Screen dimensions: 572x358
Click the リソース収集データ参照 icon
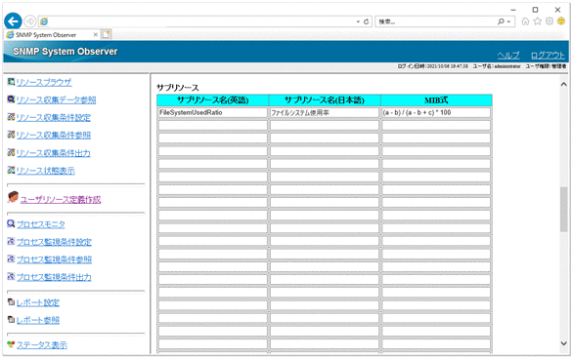coord(12,99)
